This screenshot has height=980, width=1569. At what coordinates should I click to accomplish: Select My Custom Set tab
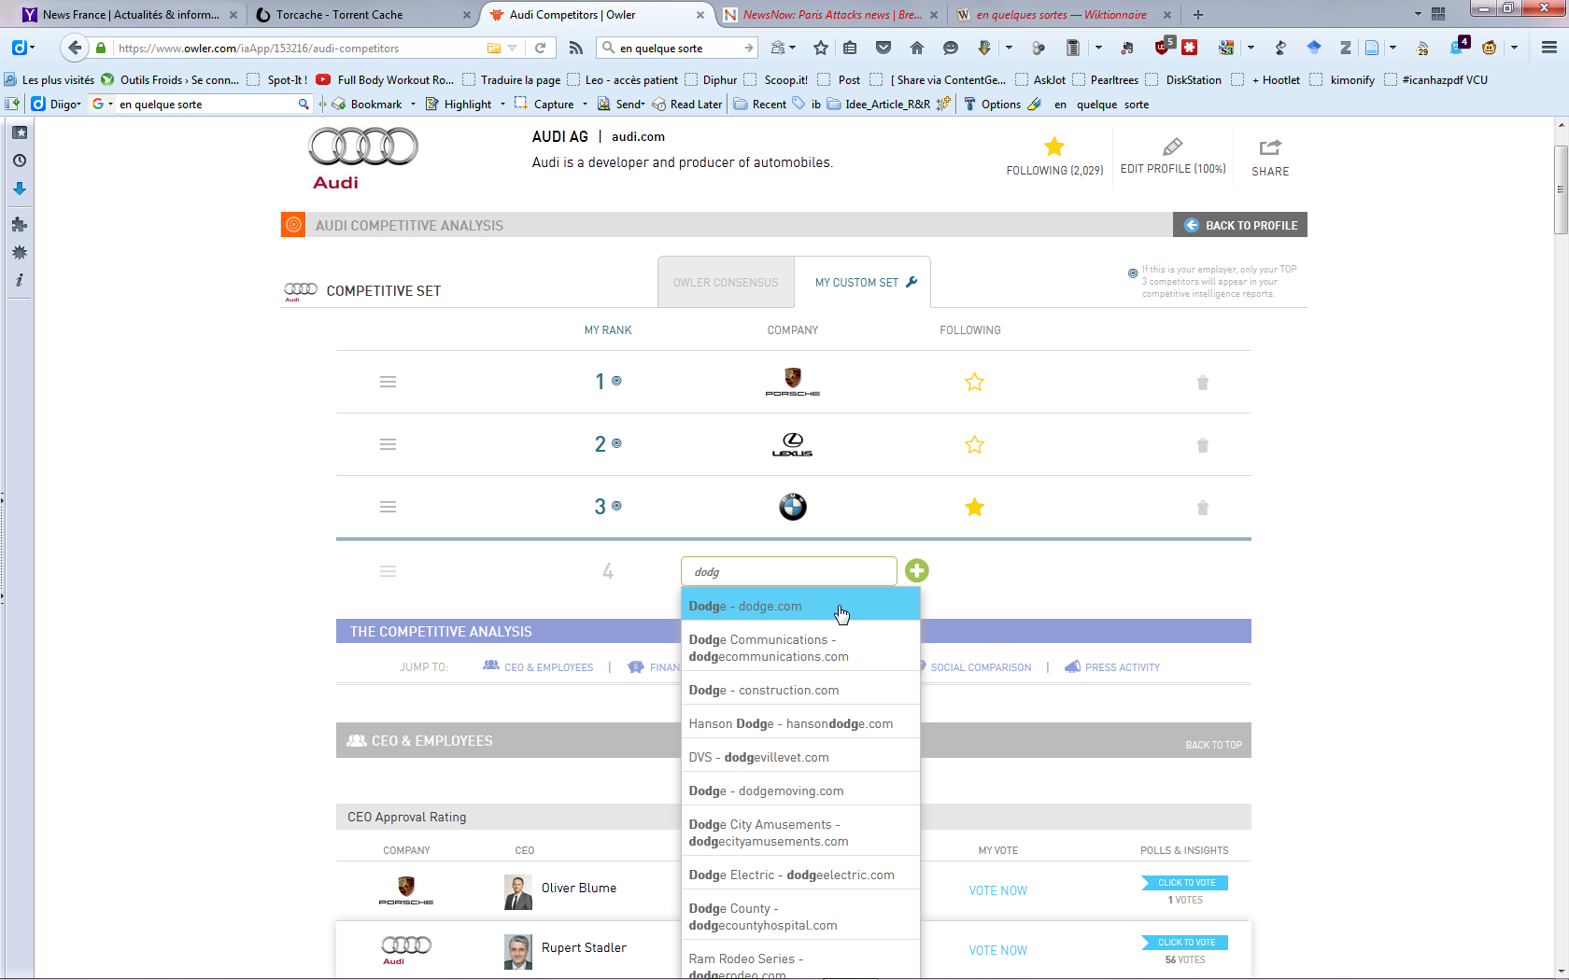coord(862,282)
